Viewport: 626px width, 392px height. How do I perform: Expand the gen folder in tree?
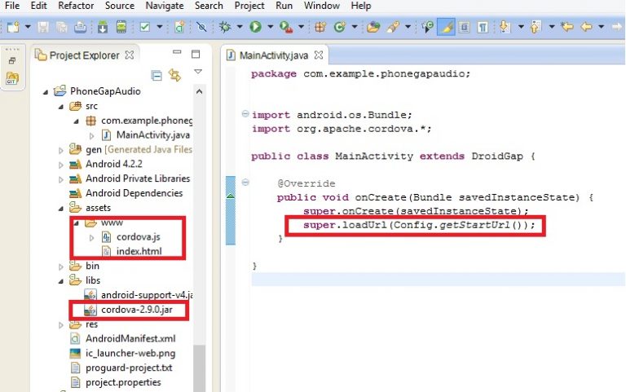(x=61, y=150)
